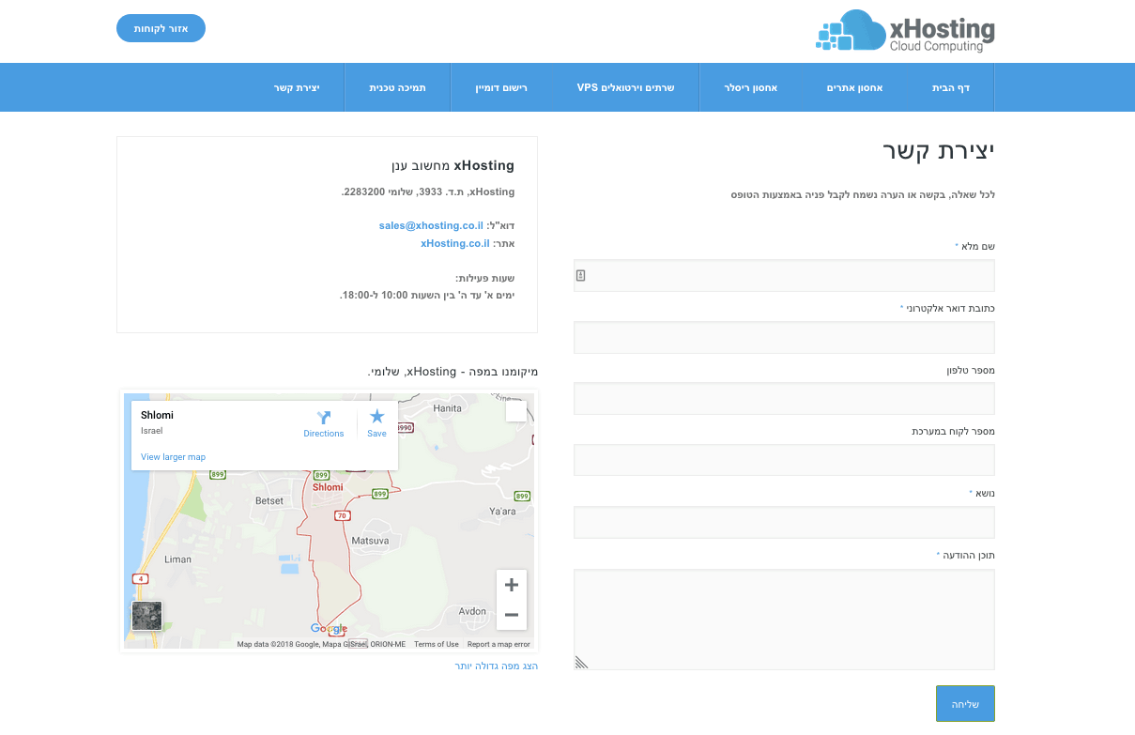Open the xHosting.co.il website link
Viewport: 1135px width, 735px height.
pos(455,243)
